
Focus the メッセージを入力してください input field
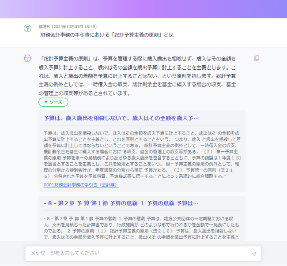click(x=137, y=254)
